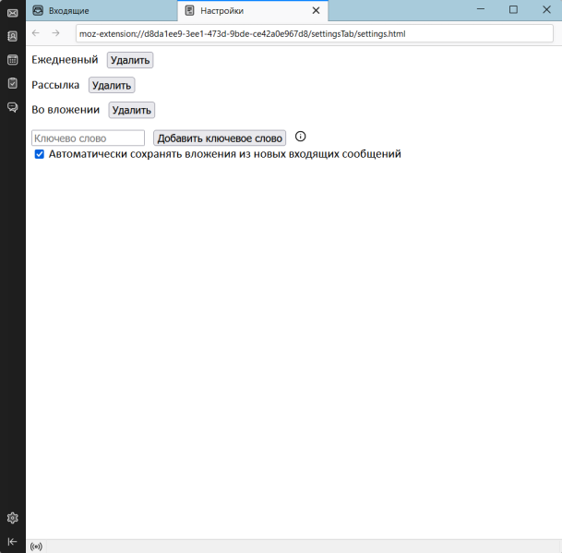Viewport: 562px width, 553px height.
Task: Click the moz-extension address field
Action: click(x=314, y=34)
